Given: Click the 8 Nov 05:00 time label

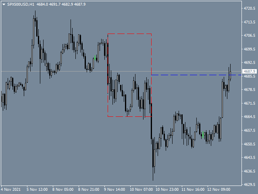Looking at the screenshot, I should pyautogui.click(x=63, y=190).
